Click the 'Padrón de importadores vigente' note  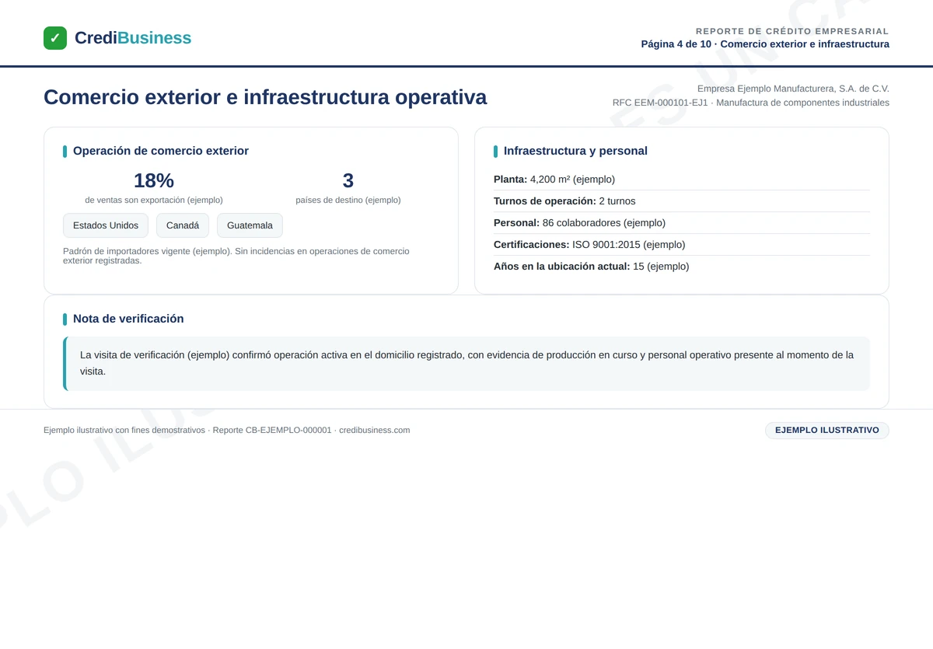tap(236, 256)
